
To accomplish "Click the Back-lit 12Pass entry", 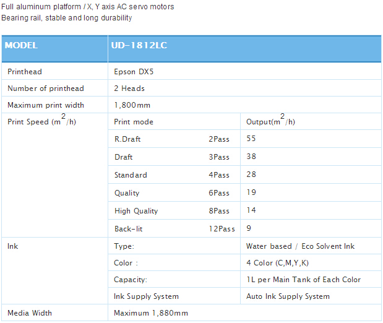I will (x=222, y=229).
